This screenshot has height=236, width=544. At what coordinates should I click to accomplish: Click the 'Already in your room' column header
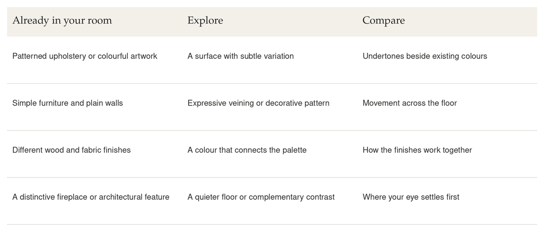point(62,21)
